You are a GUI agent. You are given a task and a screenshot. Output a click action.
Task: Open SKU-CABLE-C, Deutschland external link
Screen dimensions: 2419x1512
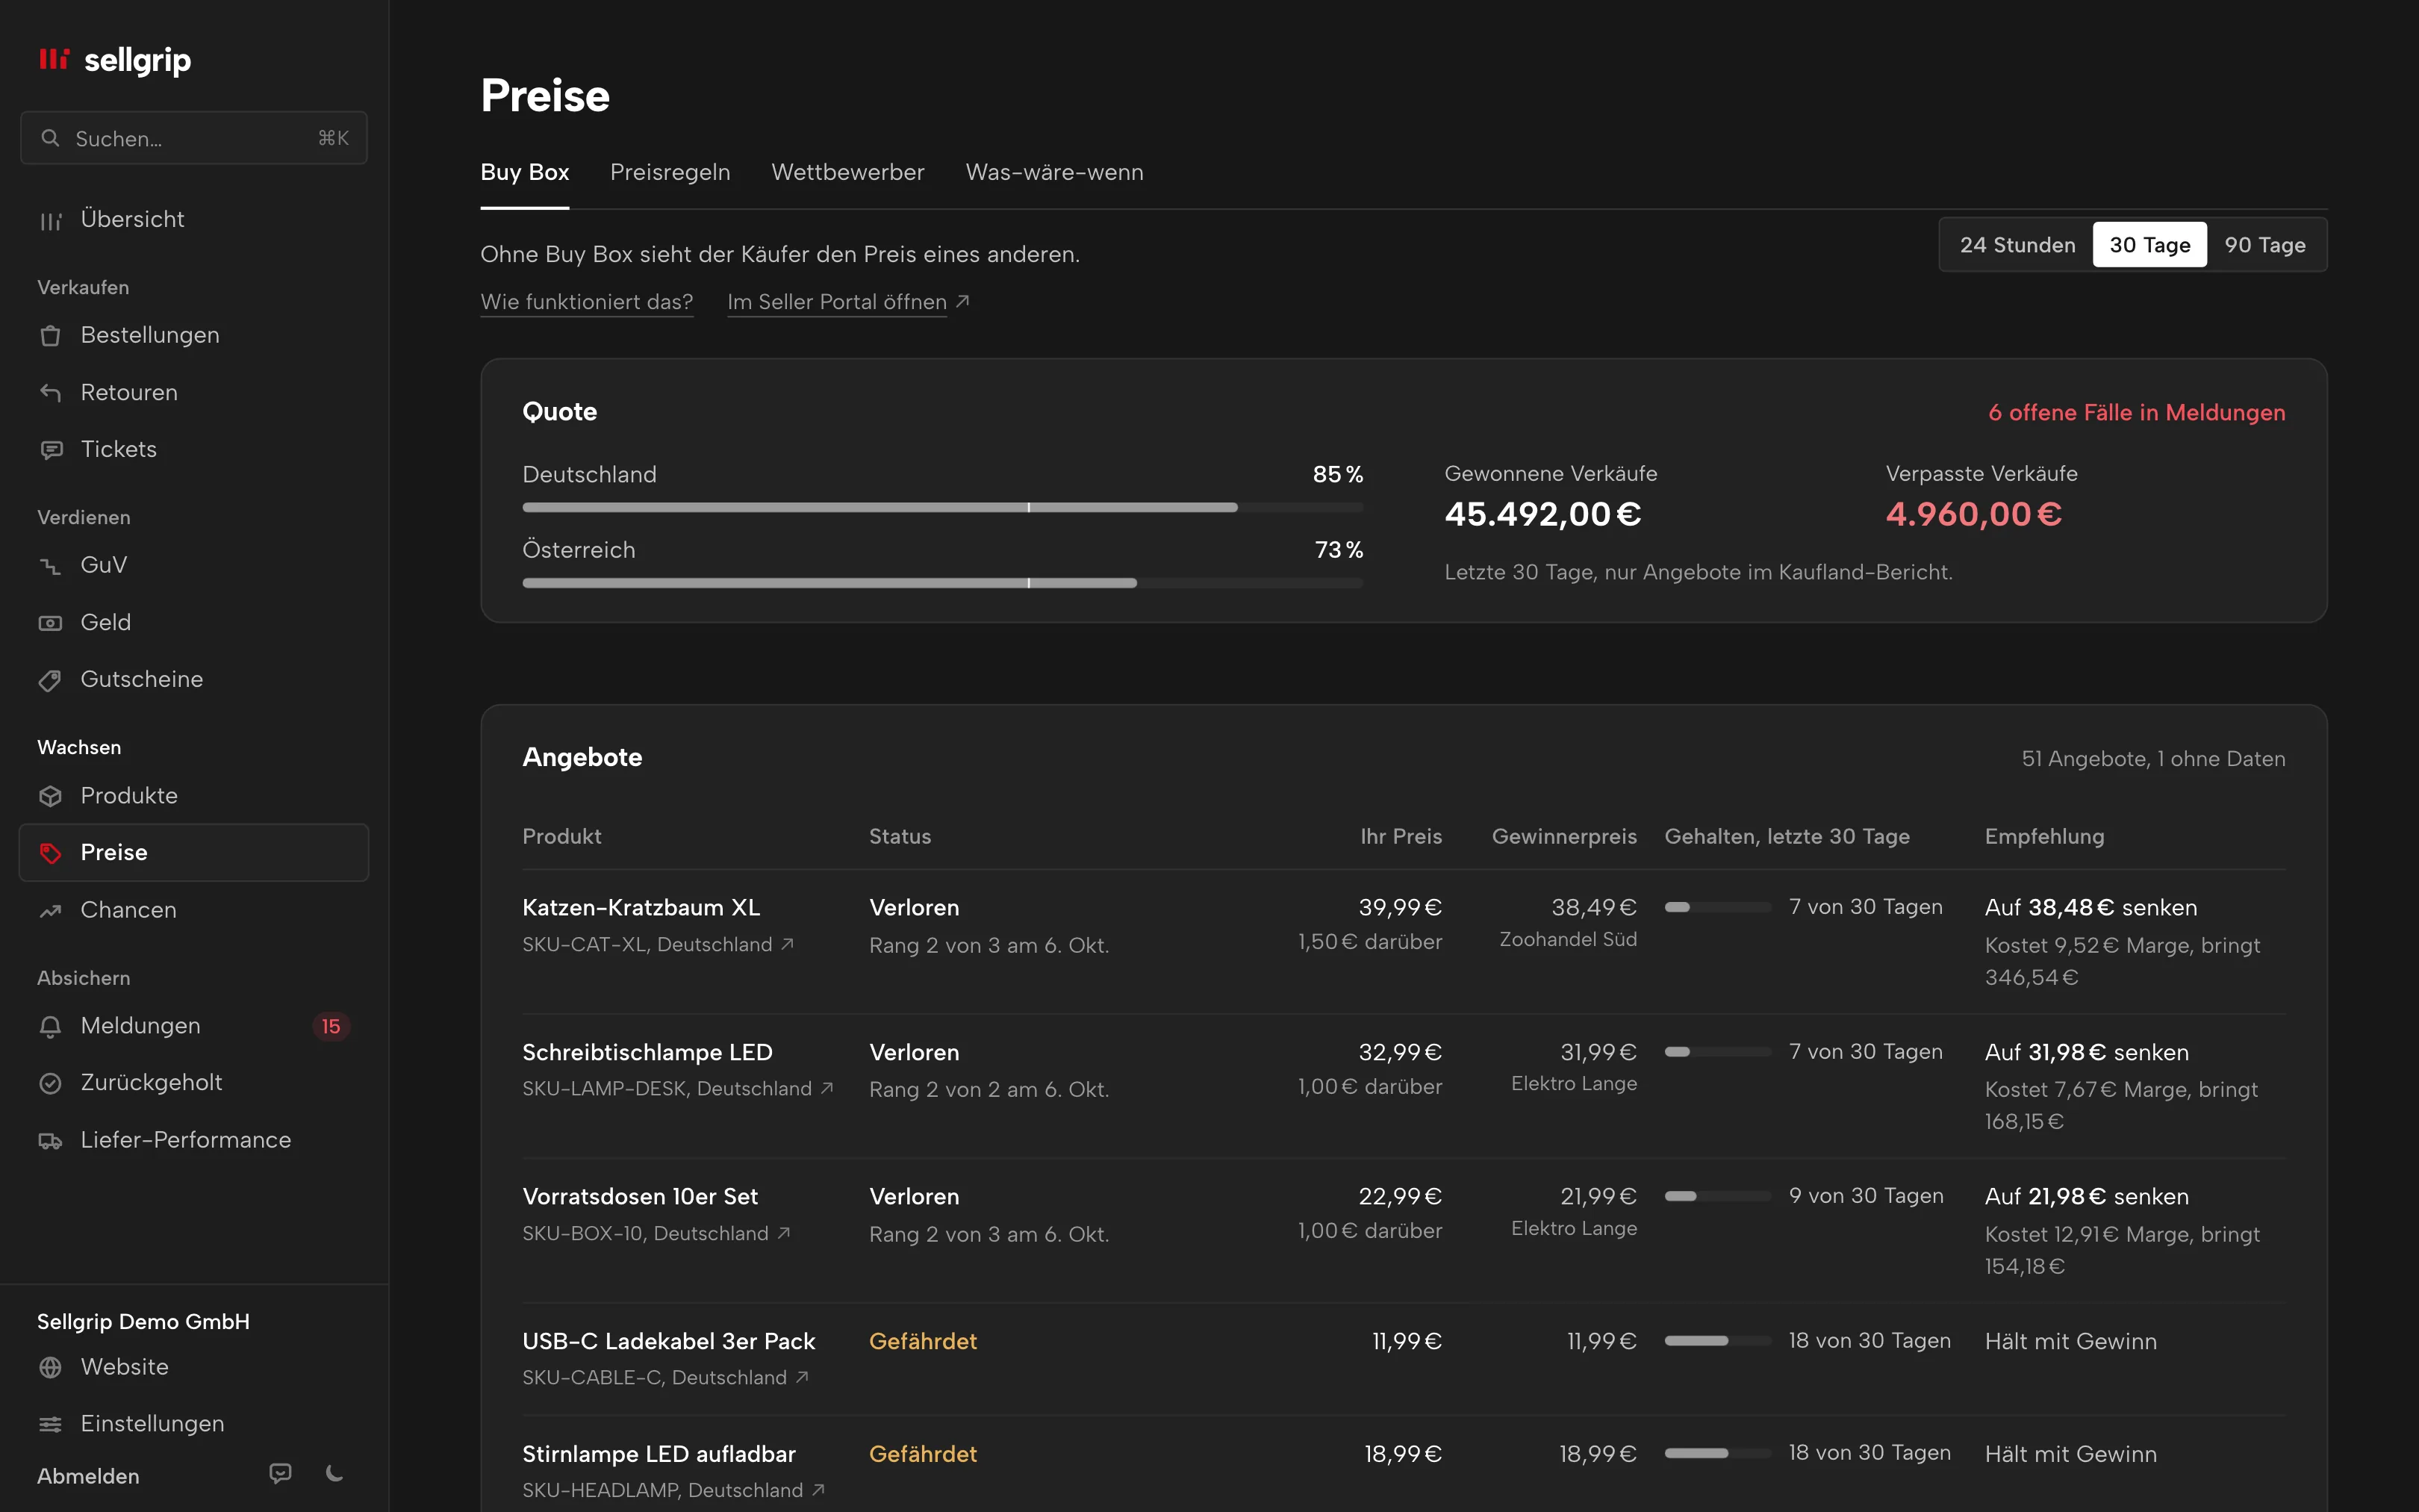pos(666,1377)
